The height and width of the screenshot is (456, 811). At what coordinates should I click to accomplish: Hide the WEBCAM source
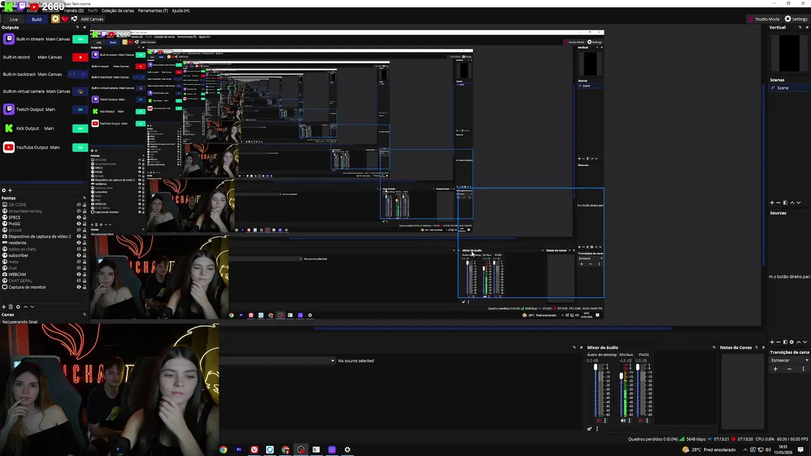point(79,274)
